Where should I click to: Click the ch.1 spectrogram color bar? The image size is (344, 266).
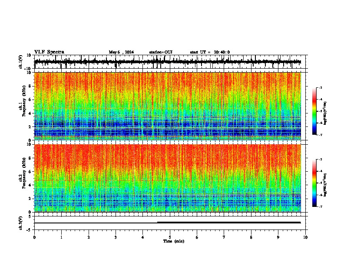(314, 111)
